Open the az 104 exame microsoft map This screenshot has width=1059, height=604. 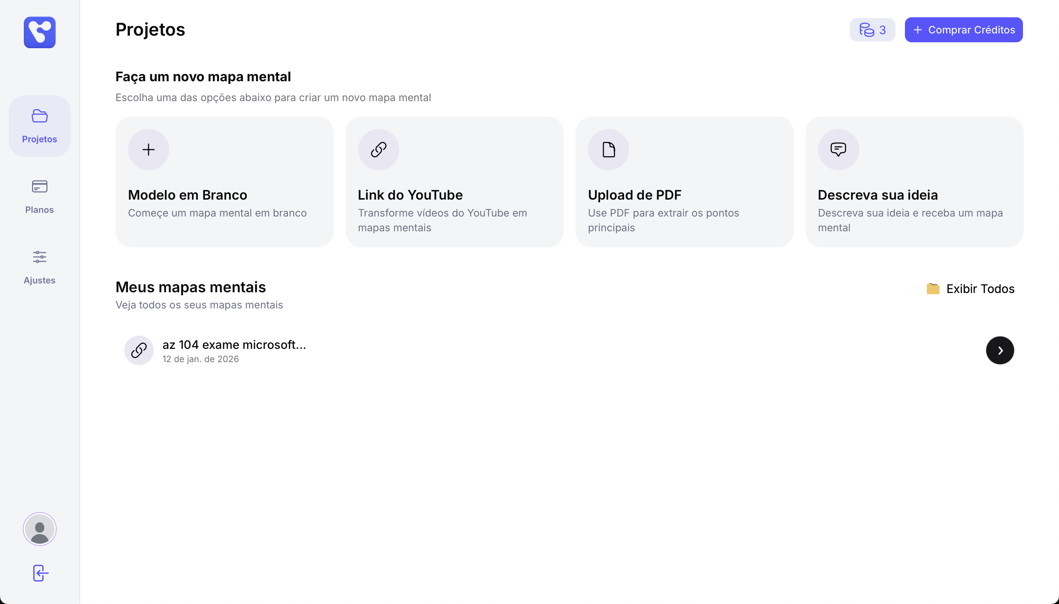[234, 345]
